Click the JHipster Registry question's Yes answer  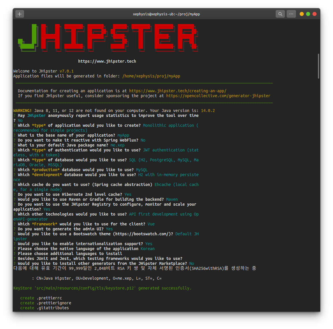(47, 209)
